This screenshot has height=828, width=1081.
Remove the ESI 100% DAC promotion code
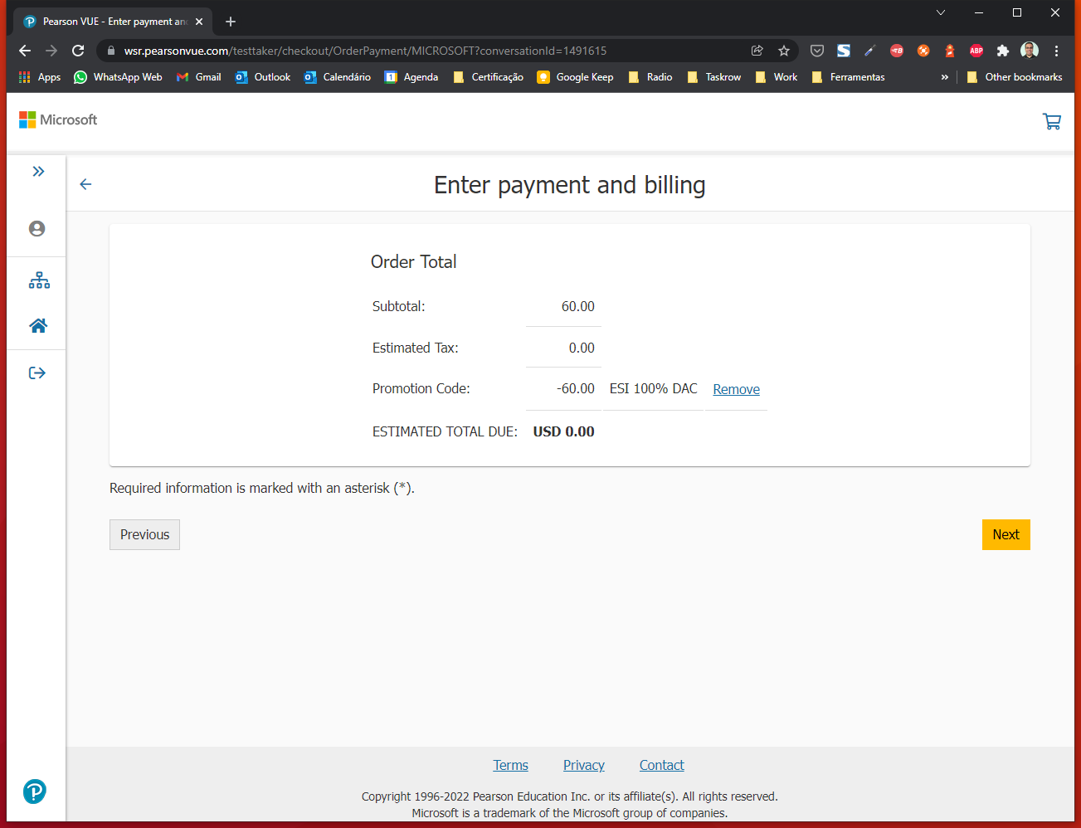[x=736, y=389]
